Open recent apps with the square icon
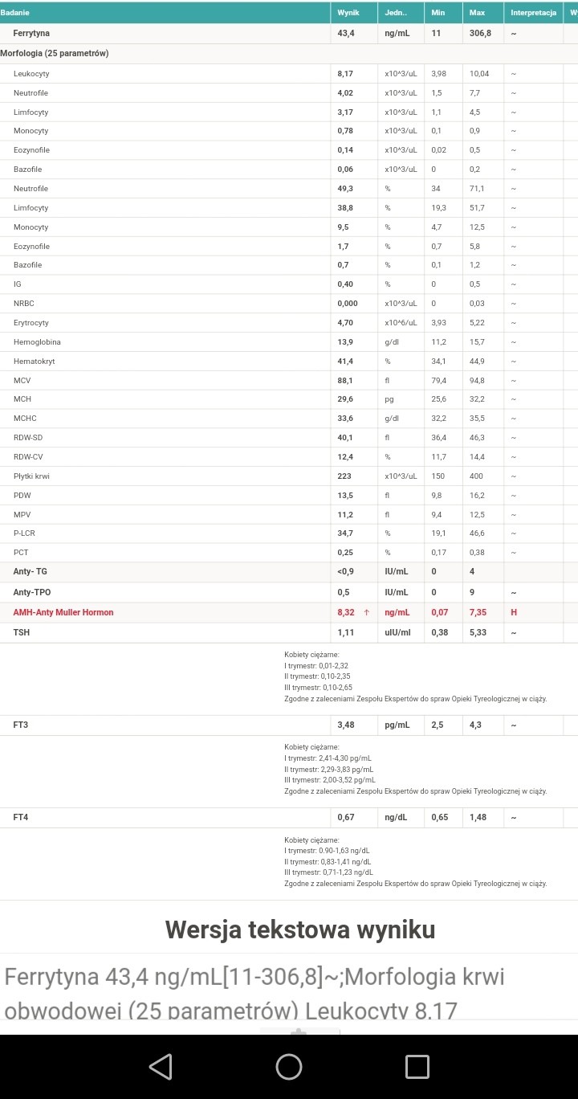This screenshot has height=1099, width=578. coord(417,1066)
